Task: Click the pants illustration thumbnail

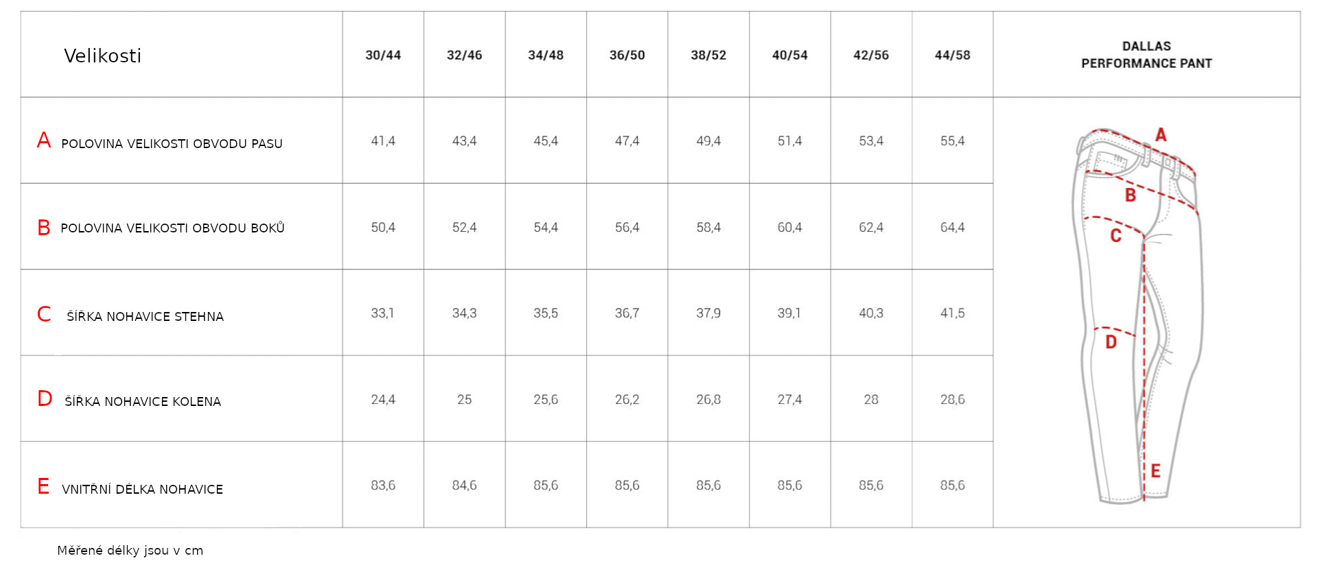Action: pos(1138,315)
